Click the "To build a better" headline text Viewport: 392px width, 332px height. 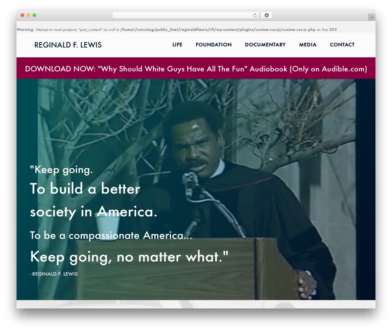(x=85, y=189)
